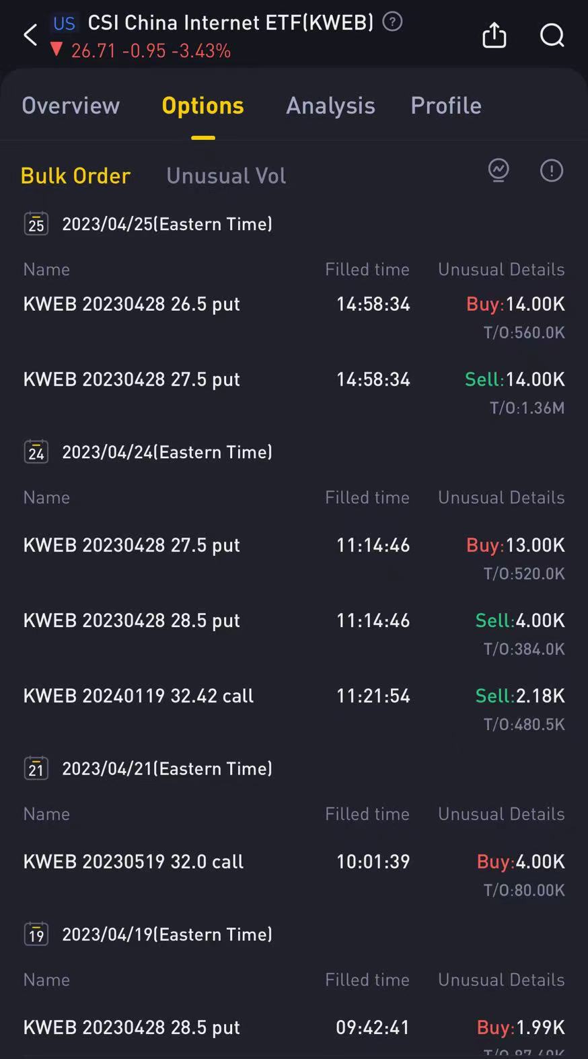
Task: Tap the 2023/04/25 calendar icon
Action: tap(36, 223)
